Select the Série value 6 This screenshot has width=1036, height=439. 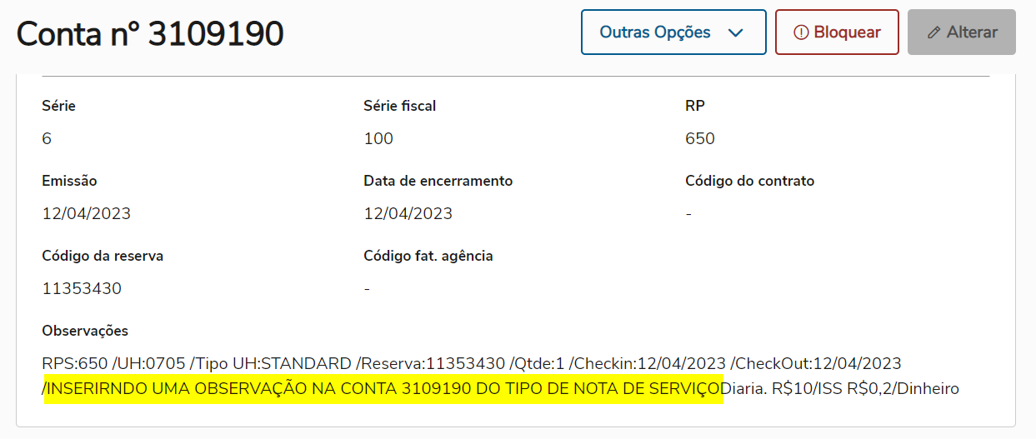[x=47, y=138]
